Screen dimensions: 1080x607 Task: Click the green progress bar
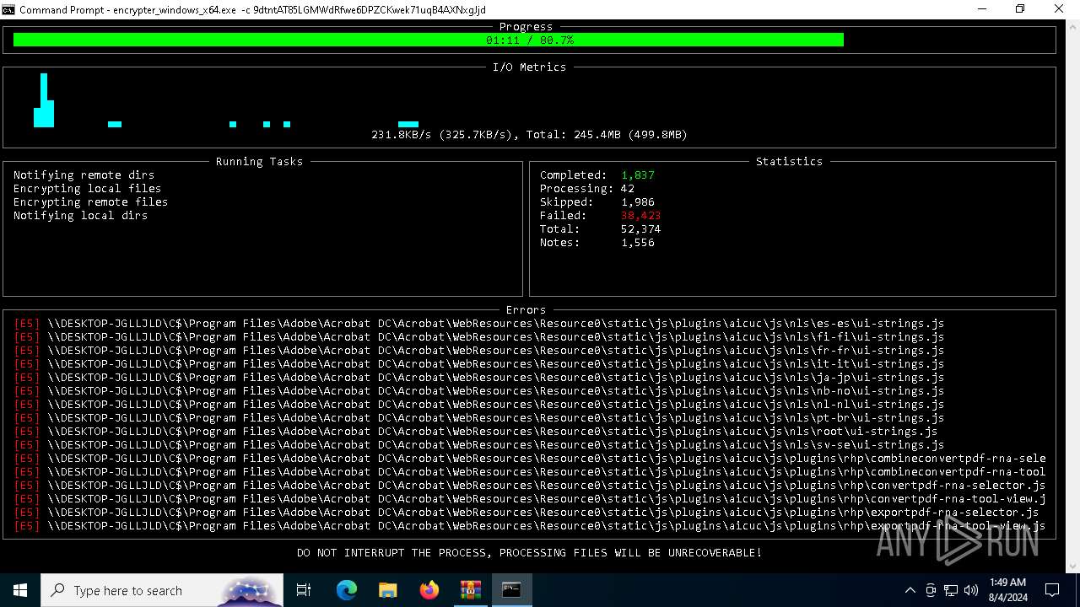pyautogui.click(x=429, y=40)
